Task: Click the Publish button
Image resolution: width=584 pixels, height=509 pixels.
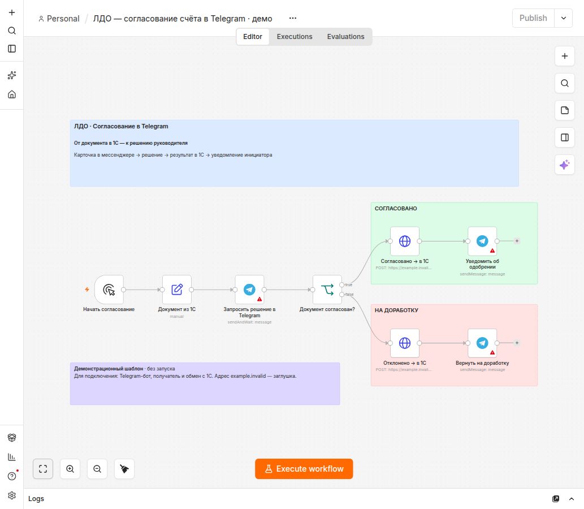Action: click(x=533, y=18)
